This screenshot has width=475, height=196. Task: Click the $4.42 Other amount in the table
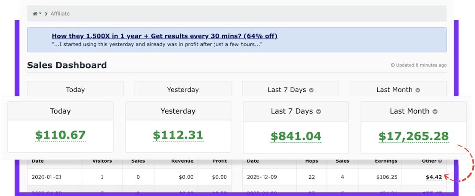(434, 177)
